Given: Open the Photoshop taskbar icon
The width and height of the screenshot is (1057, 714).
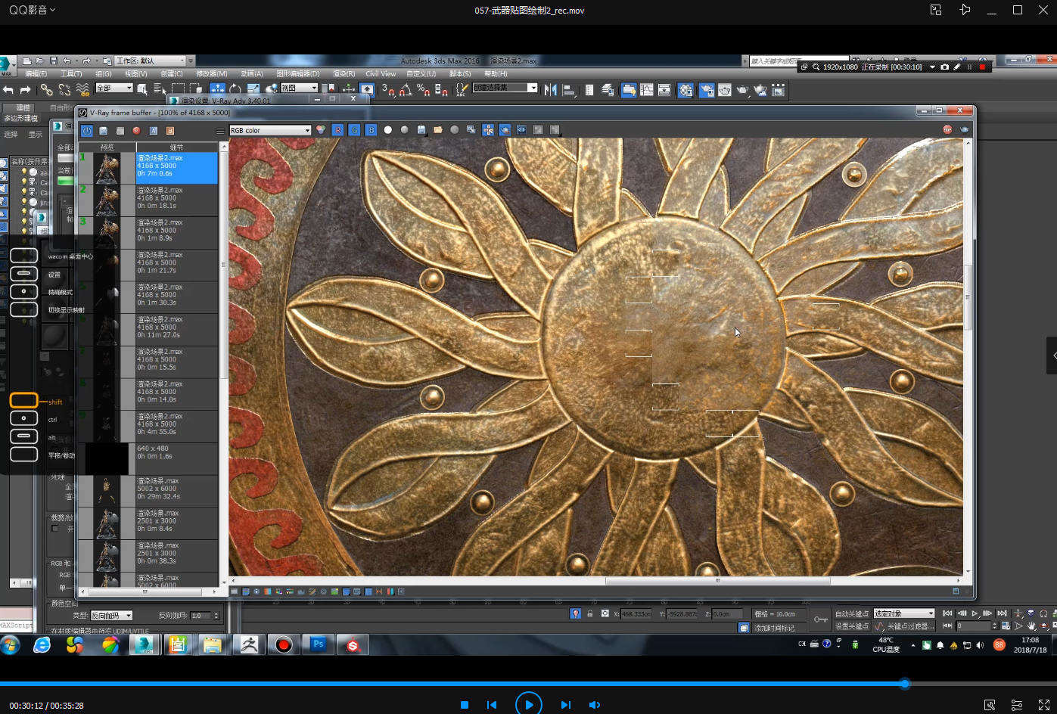Looking at the screenshot, I should (318, 644).
